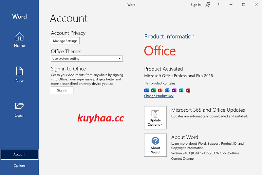
Task: Click the Outlook app icon
Action: point(167,90)
